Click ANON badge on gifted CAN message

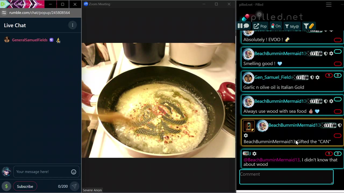point(329,125)
